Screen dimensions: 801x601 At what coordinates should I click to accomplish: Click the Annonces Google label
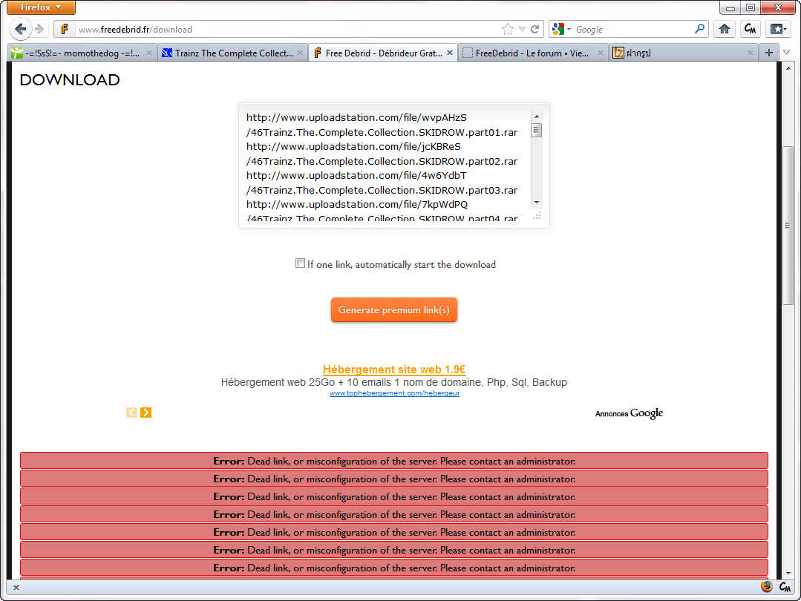click(629, 413)
